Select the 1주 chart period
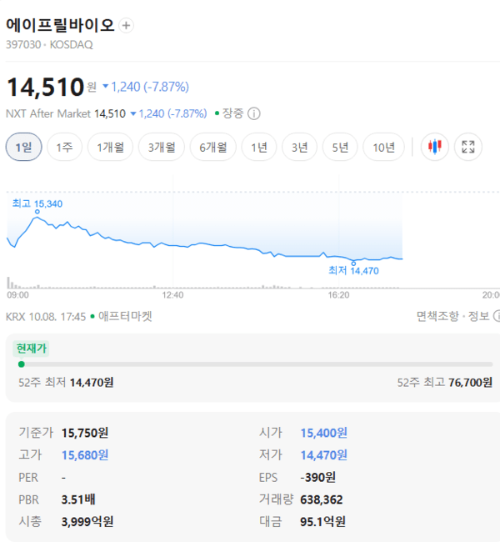 click(x=65, y=148)
